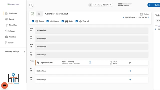160x90 pixels.
Task: Click the Thu 12 No bookings row
Action: click(92, 55)
